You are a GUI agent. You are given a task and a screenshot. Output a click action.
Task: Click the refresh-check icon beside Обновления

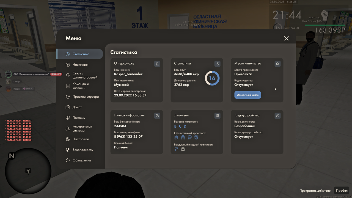(x=68, y=160)
